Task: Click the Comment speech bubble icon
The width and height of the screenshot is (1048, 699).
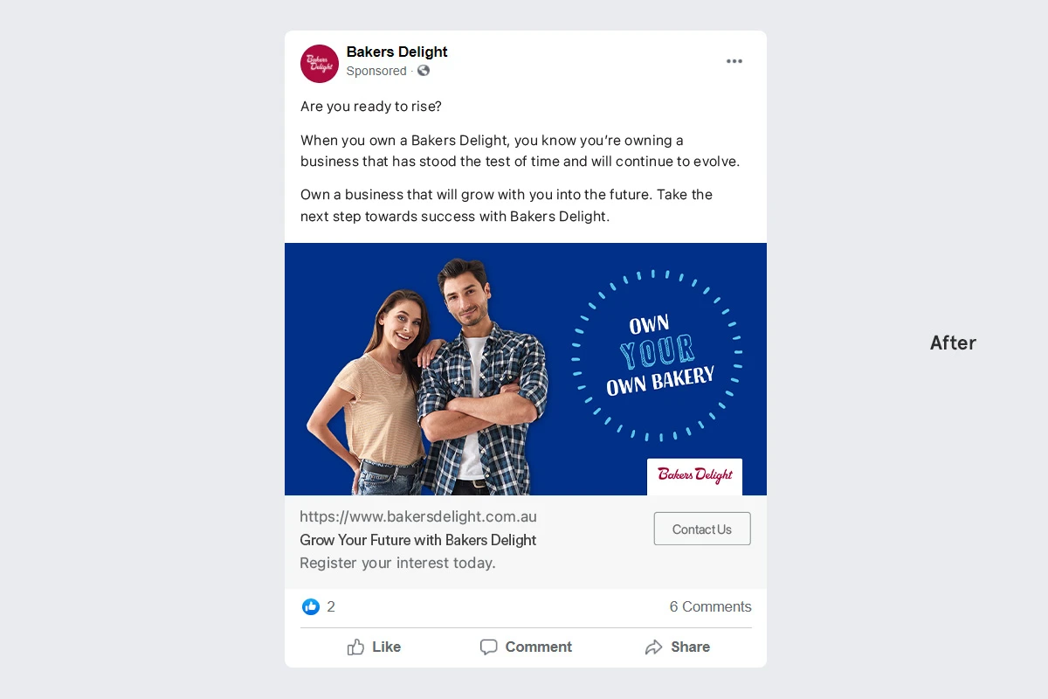Action: (489, 647)
